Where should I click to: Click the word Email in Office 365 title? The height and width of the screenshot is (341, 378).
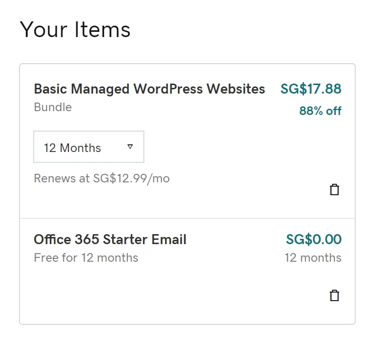(x=169, y=239)
